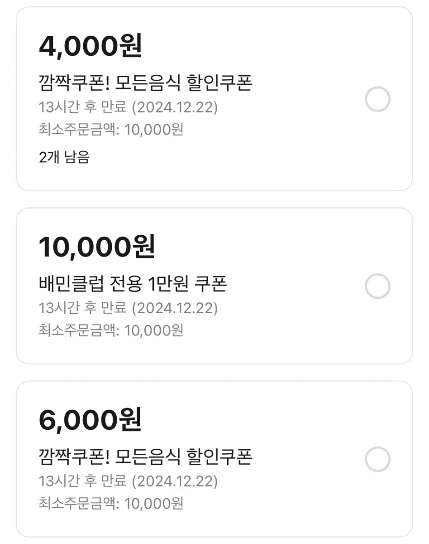This screenshot has height=544, width=429.
Task: Tap the 10,000원 amount heading
Action: [97, 247]
